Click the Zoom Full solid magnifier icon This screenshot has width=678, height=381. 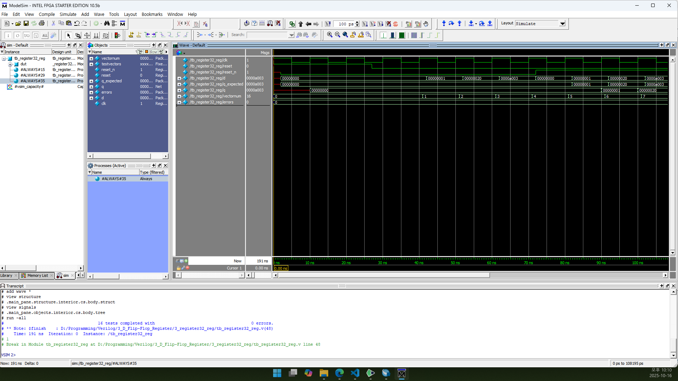tap(345, 35)
